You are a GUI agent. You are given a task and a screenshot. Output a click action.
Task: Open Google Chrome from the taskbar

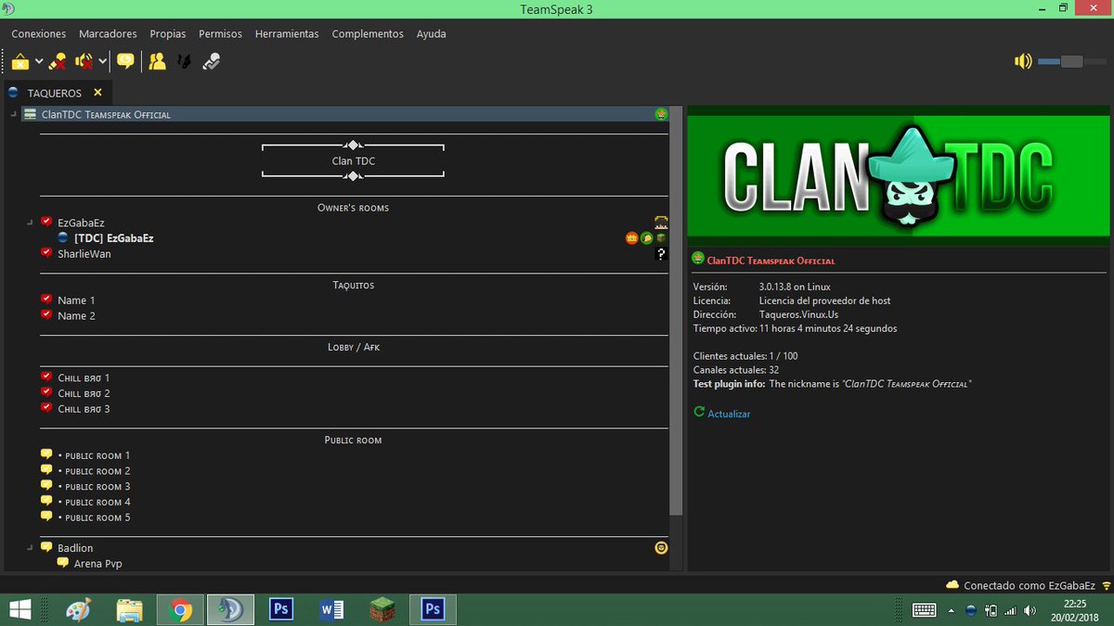point(181,609)
